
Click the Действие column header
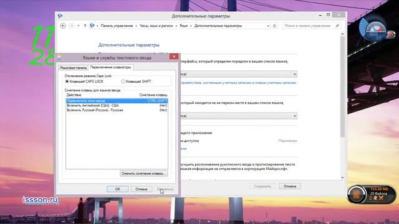74,95
